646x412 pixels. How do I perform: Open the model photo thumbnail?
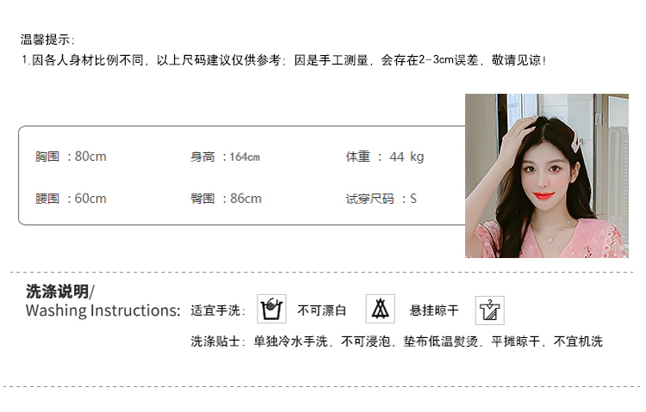[547, 175]
